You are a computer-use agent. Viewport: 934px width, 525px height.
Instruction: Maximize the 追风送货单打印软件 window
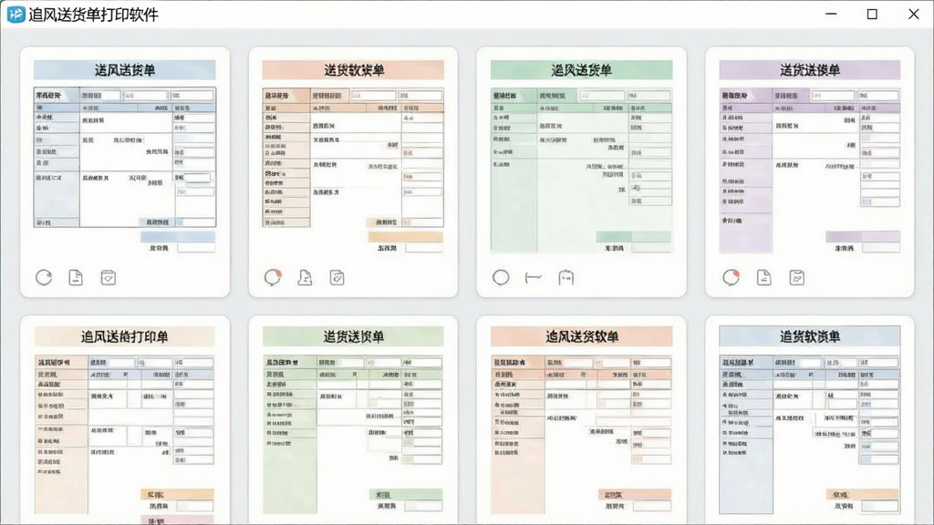[872, 15]
